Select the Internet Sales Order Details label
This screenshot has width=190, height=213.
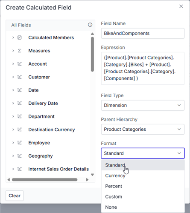pyautogui.click(x=58, y=169)
